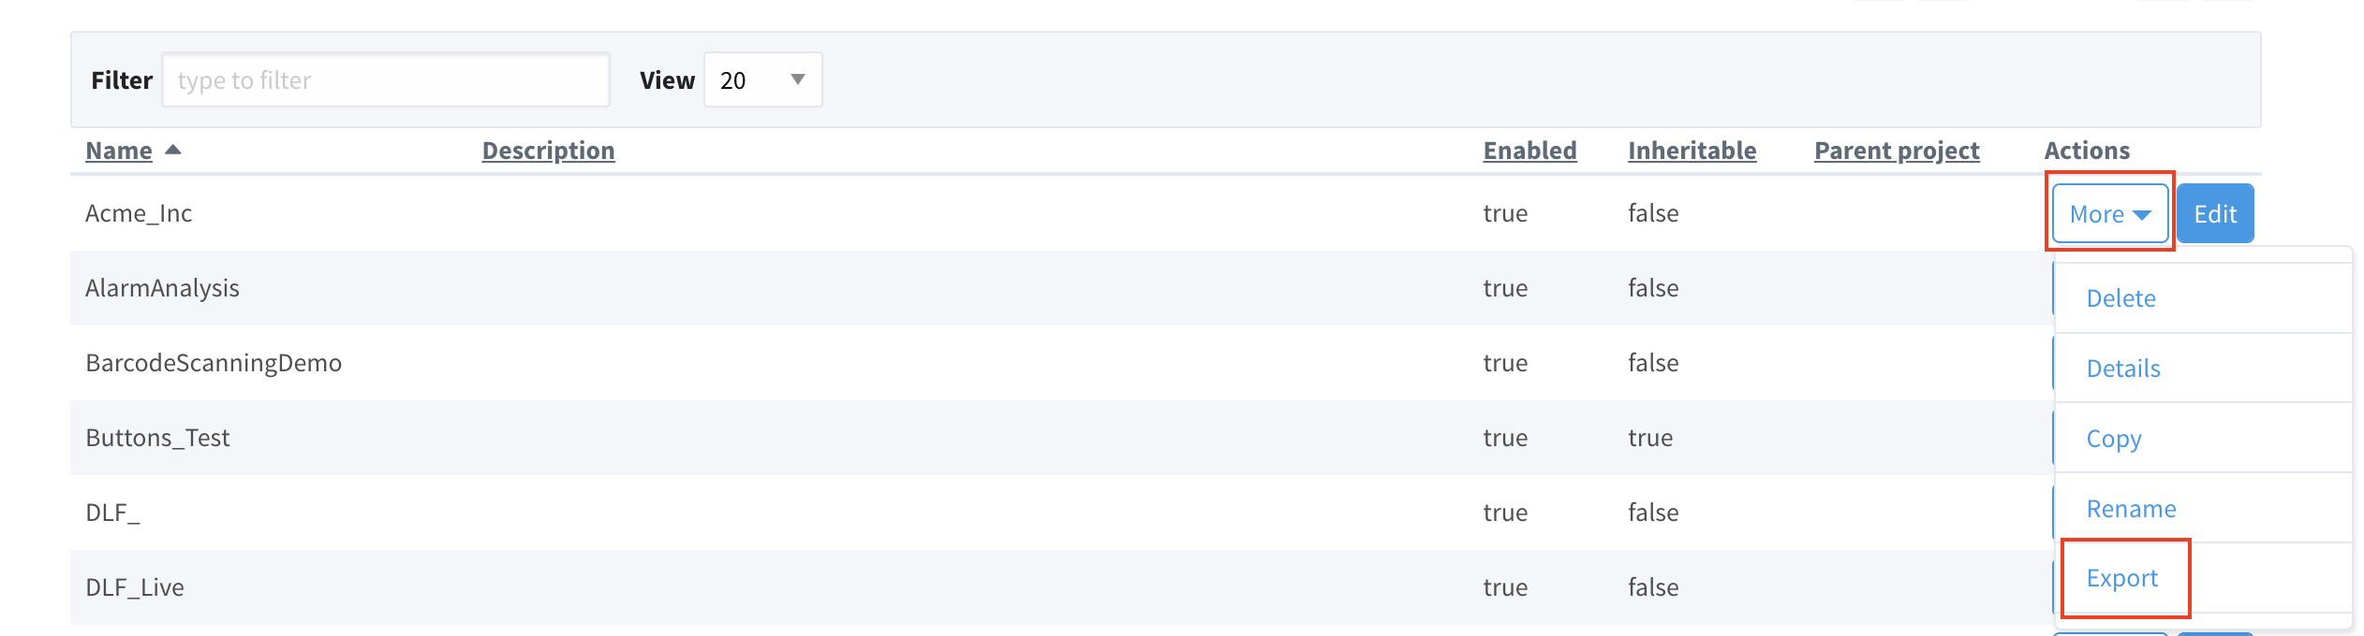Sort the table by Name column
The height and width of the screenshot is (636, 2364).
[119, 151]
